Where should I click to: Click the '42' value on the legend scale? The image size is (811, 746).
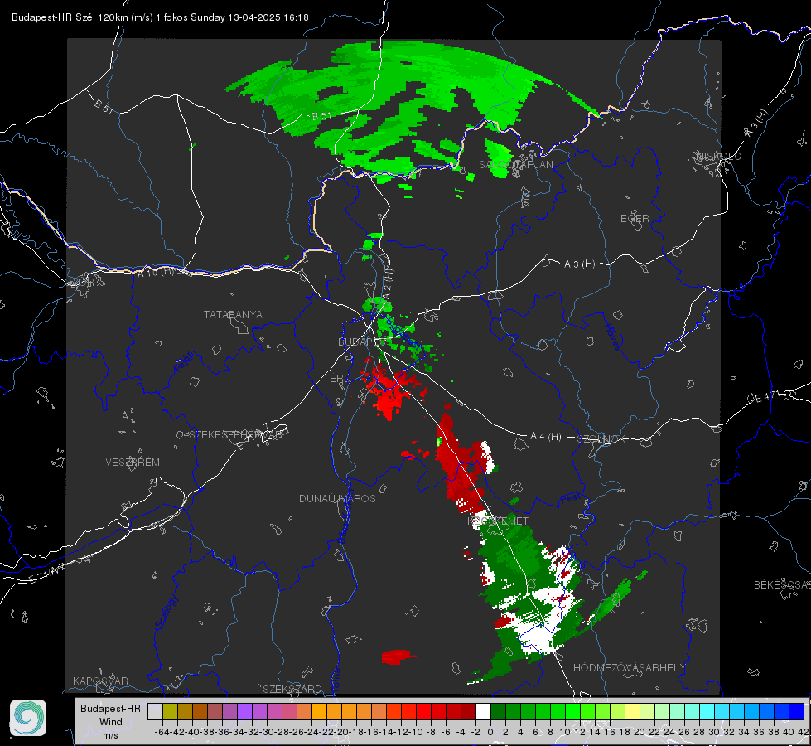(x=803, y=732)
